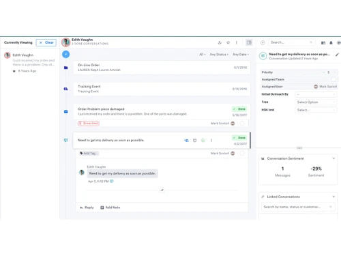Click the Reply button

point(87,208)
